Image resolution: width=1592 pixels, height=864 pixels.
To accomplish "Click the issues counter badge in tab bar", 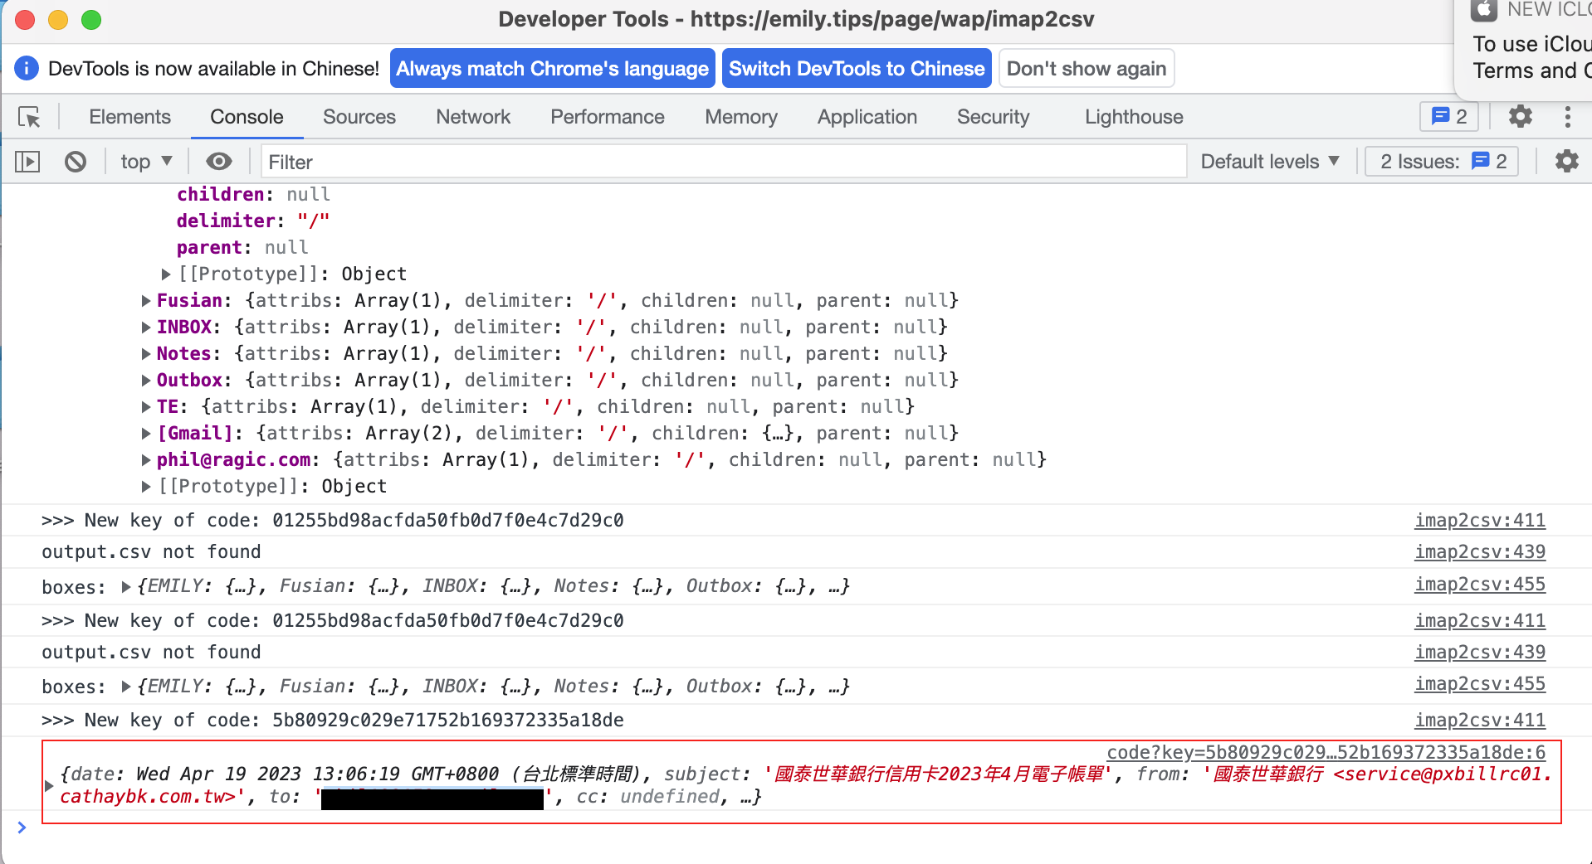I will click(1449, 117).
